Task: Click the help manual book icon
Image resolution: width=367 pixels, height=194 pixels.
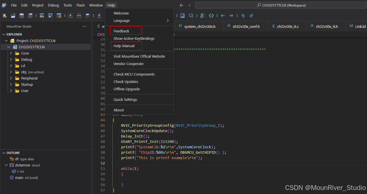Action: 183,16
